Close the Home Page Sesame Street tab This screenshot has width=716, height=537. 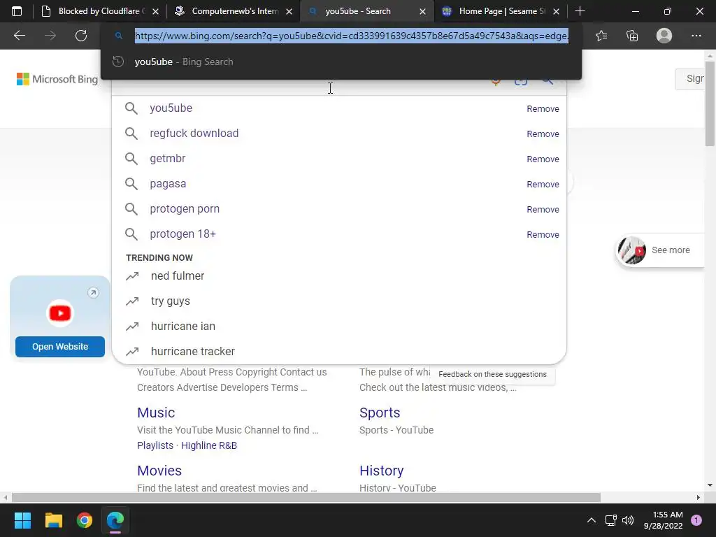pos(556,11)
